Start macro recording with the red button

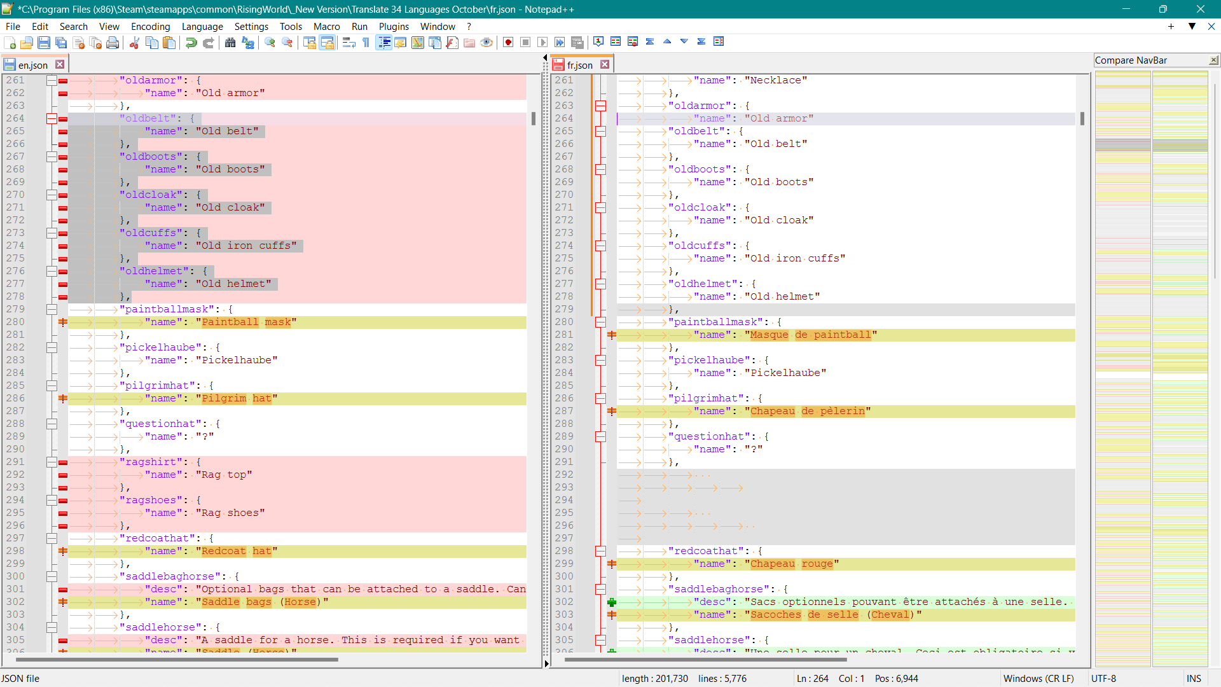pyautogui.click(x=508, y=43)
